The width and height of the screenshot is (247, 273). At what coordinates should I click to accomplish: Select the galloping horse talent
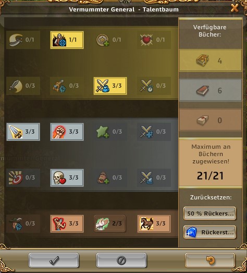click(154, 224)
